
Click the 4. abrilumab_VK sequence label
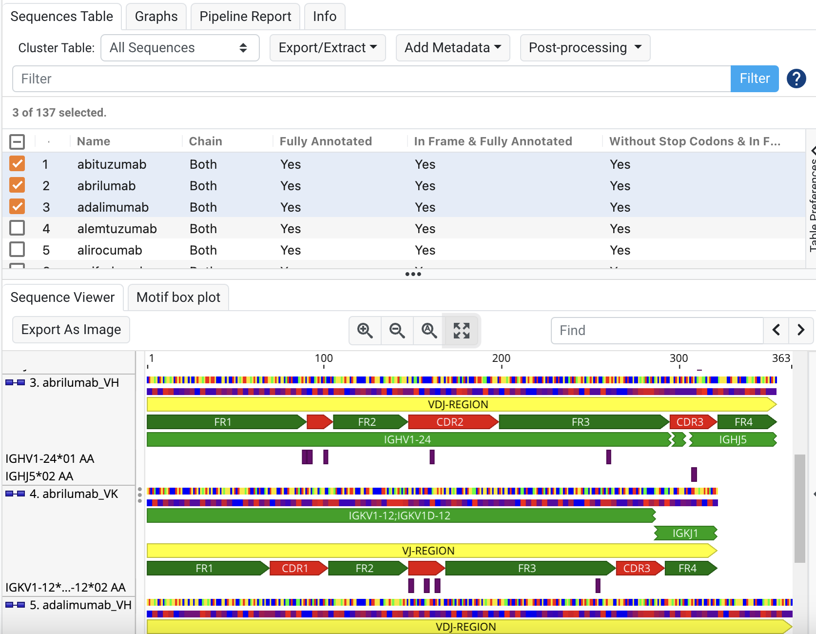[x=74, y=494]
